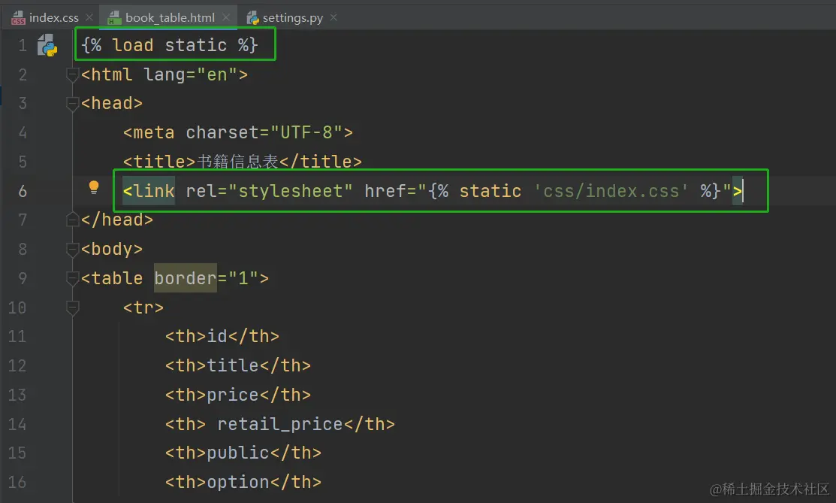Close the book_table.html tab
The height and width of the screenshot is (503, 836).
[226, 17]
